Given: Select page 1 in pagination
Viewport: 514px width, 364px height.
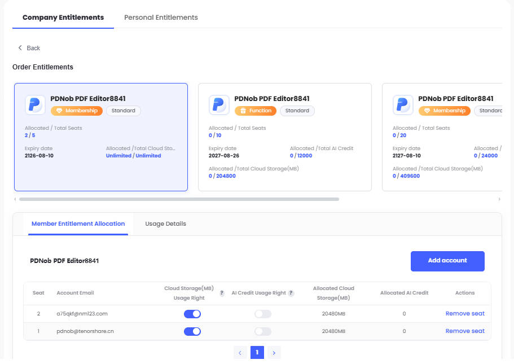Looking at the screenshot, I should 257,353.
